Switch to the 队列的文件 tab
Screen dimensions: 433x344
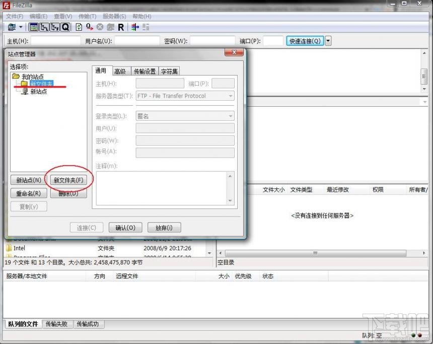pyautogui.click(x=23, y=324)
